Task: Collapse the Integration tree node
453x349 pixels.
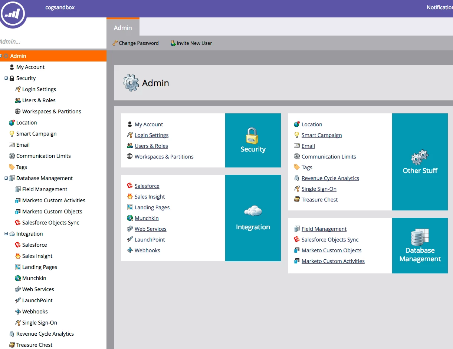Action: (6, 234)
